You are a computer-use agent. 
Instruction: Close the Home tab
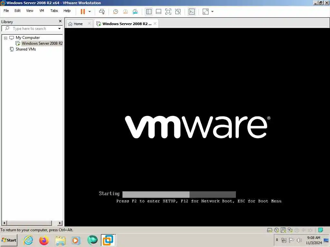[89, 23]
